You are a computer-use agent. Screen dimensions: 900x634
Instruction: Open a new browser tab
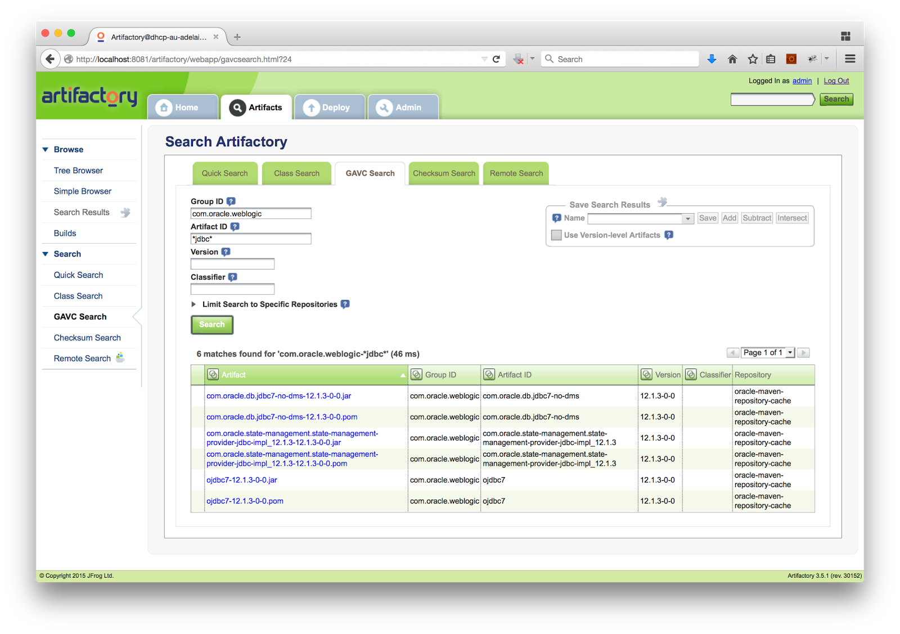pyautogui.click(x=237, y=37)
